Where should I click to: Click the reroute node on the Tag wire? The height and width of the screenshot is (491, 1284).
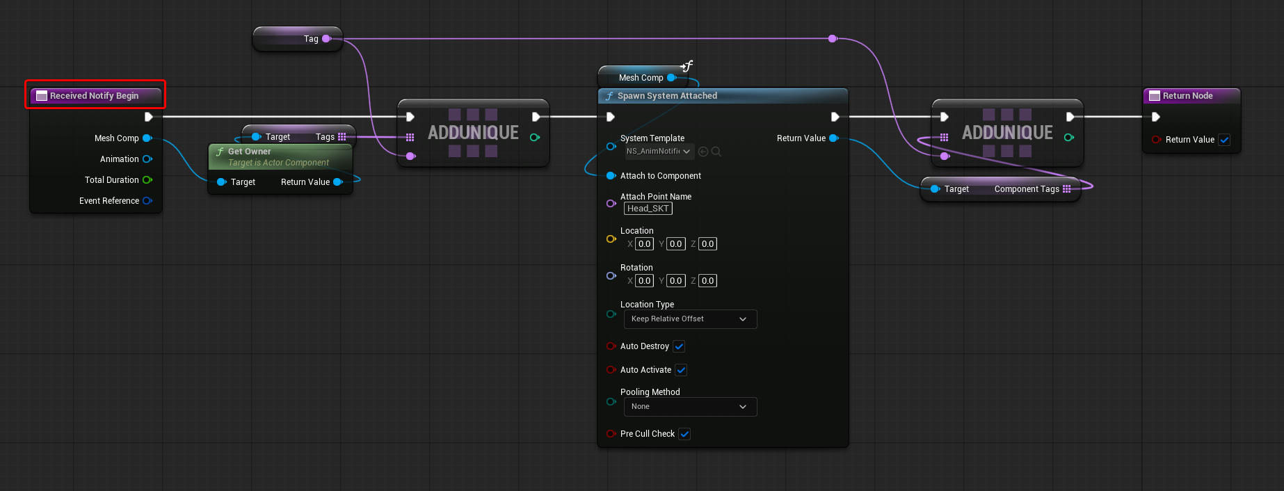(833, 39)
